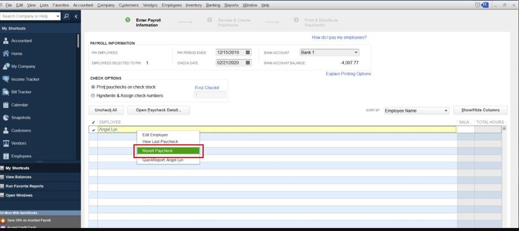
Task: Choose Revert Paycheck in context menu
Action: click(168, 151)
